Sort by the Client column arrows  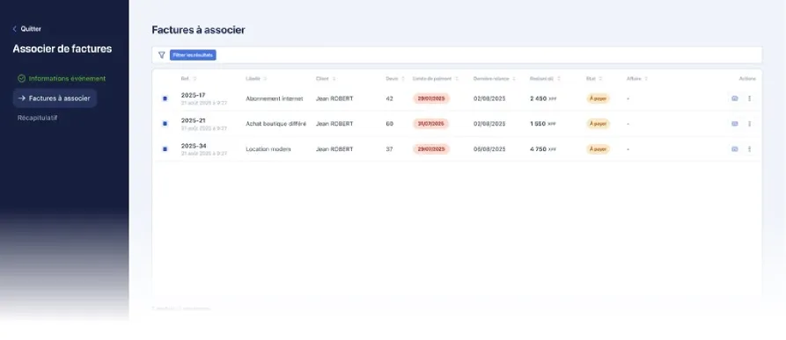click(334, 78)
